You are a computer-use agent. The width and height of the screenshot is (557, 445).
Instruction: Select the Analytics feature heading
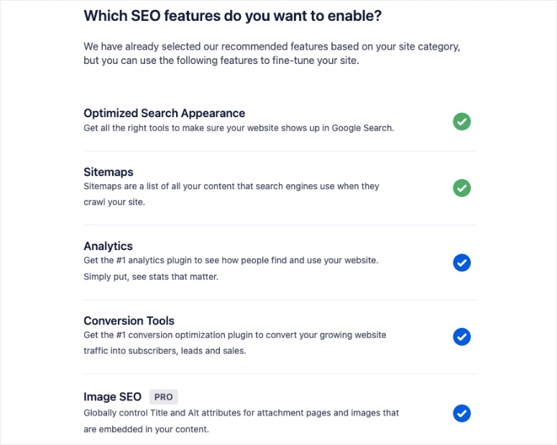(x=108, y=246)
